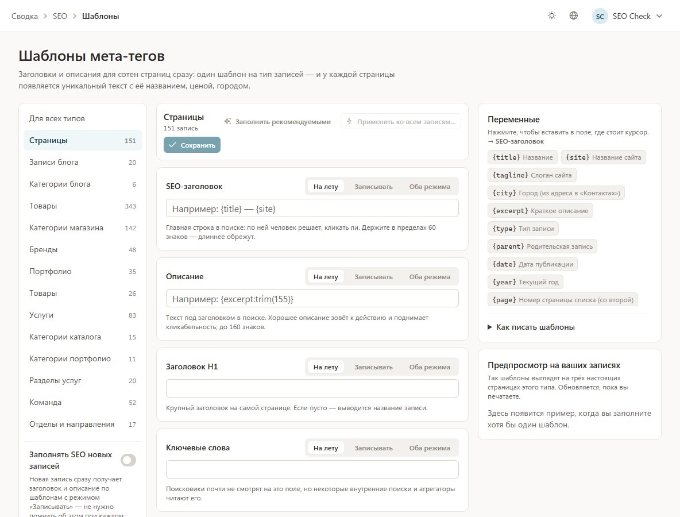The image size is (680, 517).
Task: Click «Заполнить рекомендуемыми» button
Action: [x=277, y=121]
